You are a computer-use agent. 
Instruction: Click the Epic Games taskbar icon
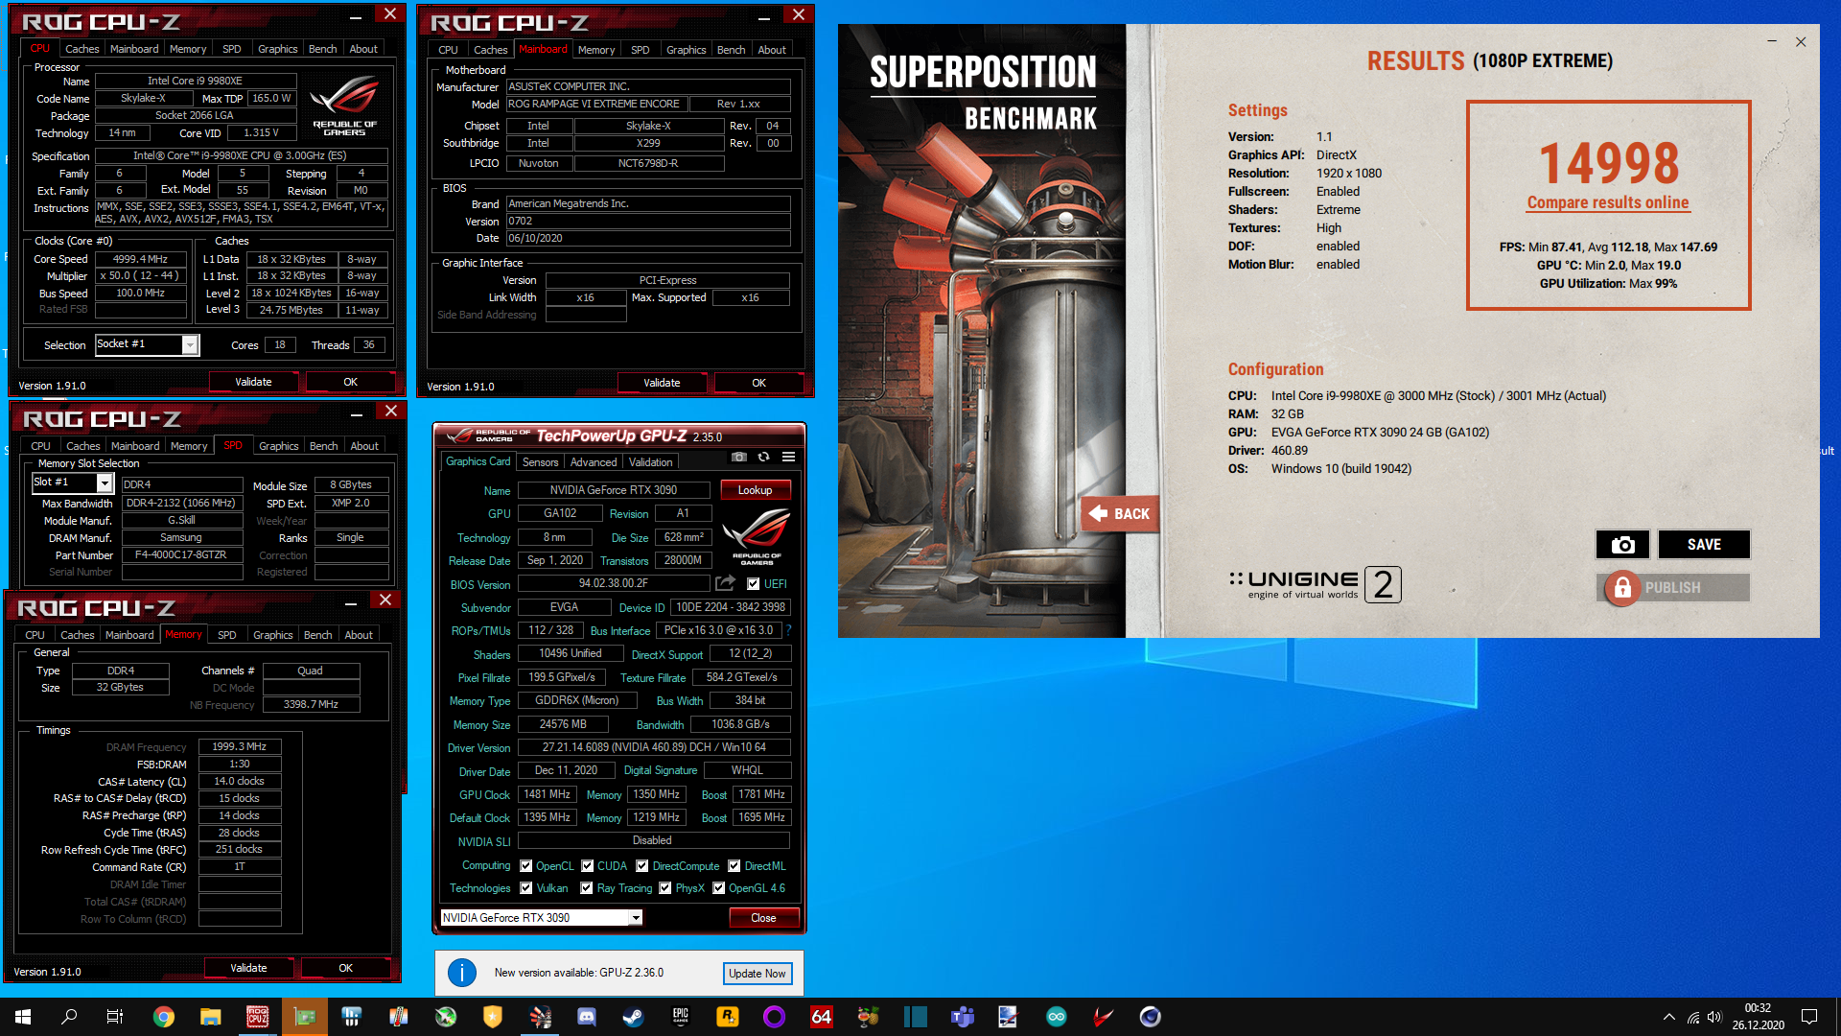(681, 1017)
